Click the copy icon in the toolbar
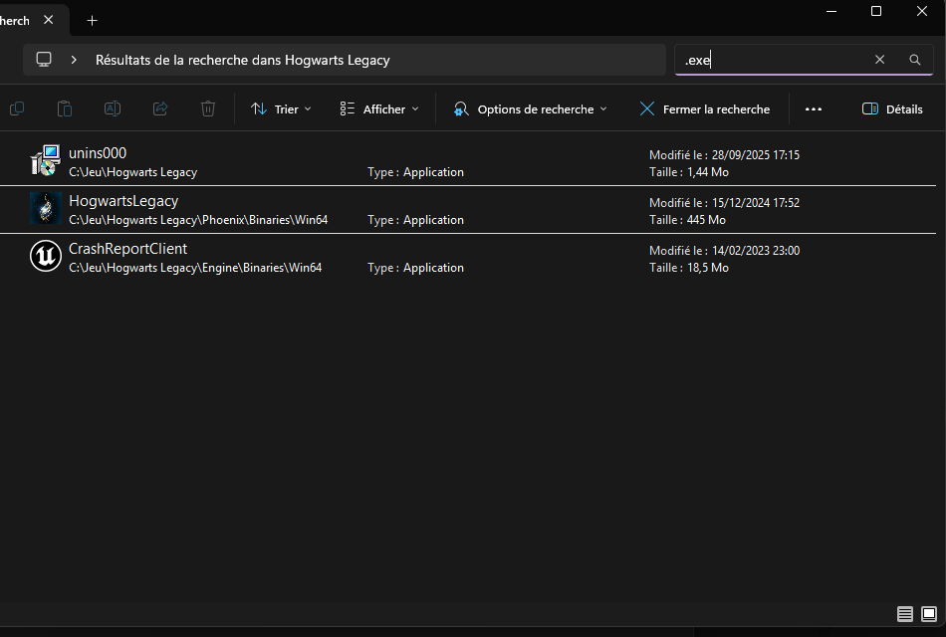This screenshot has height=637, width=946. (x=17, y=108)
